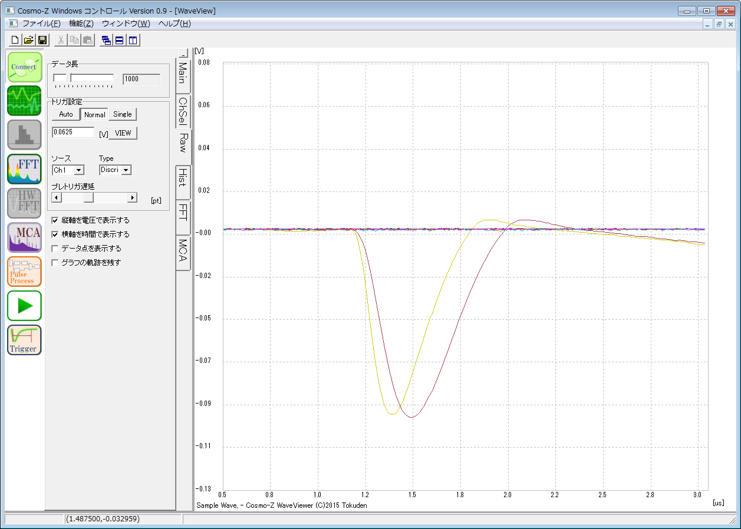741x529 pixels.
Task: Enable the show data points checkbox
Action: [x=55, y=249]
